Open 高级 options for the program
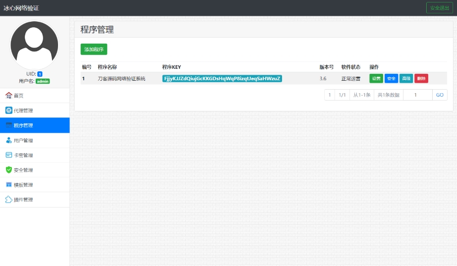Screen dimensions: 457x266 coord(406,78)
